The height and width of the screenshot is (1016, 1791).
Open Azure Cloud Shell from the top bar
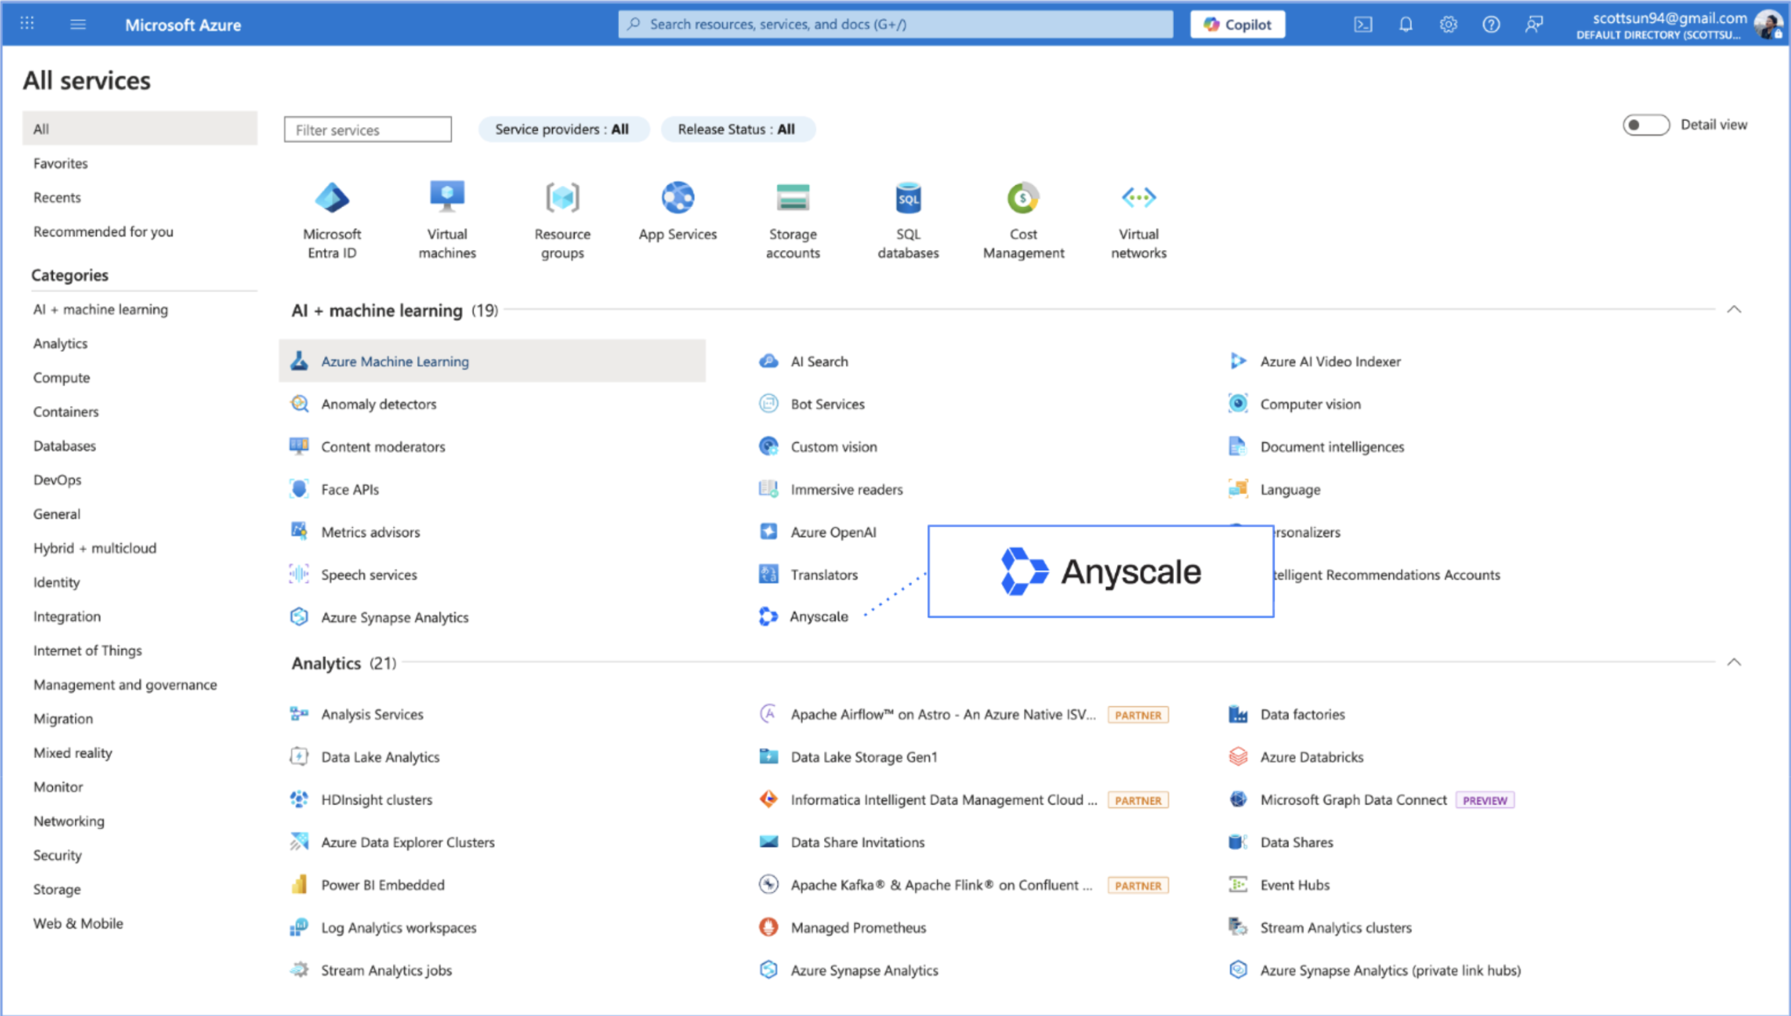[1363, 24]
